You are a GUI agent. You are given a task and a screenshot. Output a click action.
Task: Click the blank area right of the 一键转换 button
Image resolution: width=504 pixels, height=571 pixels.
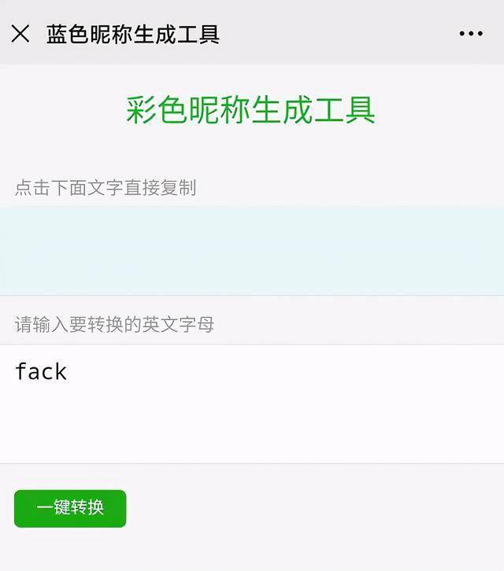pos(313,508)
